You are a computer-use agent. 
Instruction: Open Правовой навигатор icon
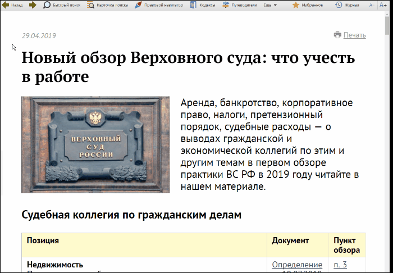138,4
